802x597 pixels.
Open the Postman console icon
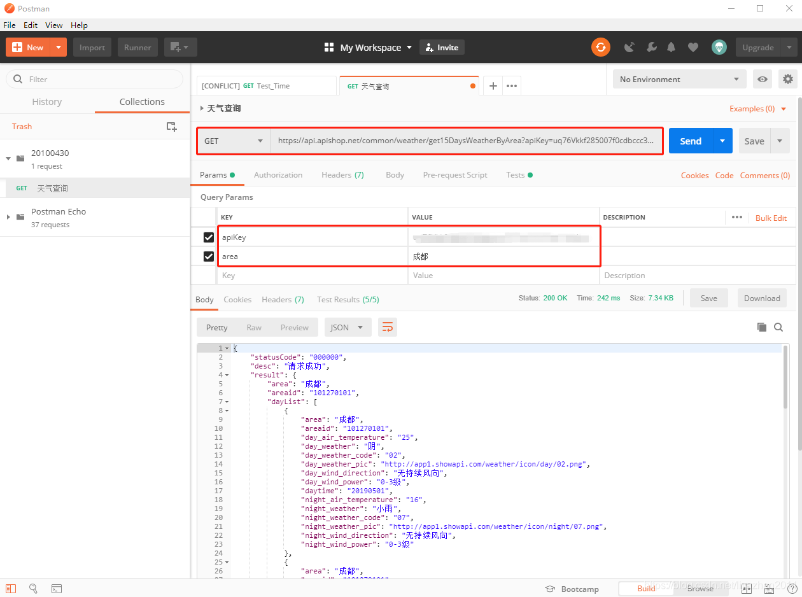tap(57, 589)
